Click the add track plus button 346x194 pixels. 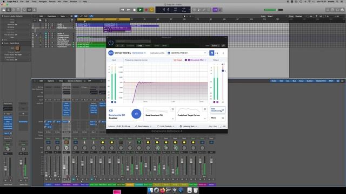coord(35,20)
